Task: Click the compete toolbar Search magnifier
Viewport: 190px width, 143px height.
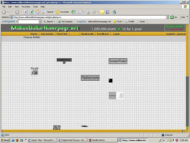Action: [45, 22]
